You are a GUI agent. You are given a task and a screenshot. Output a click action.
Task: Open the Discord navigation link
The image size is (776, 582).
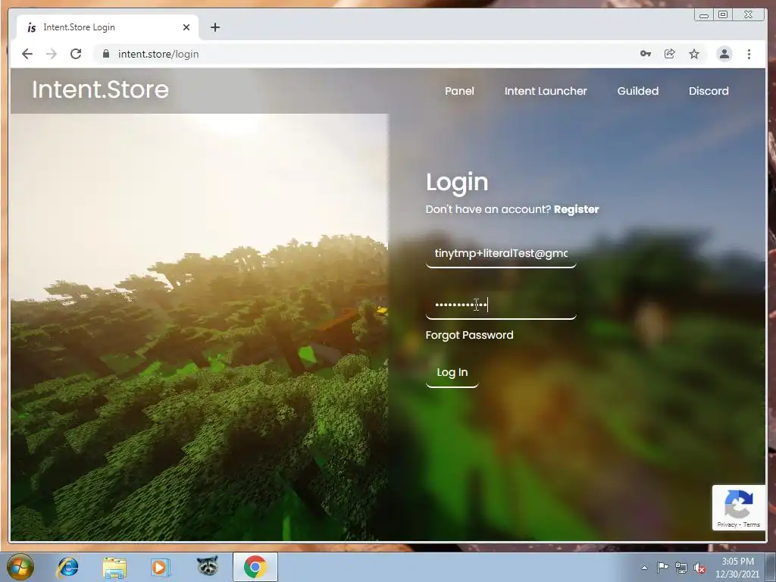point(709,91)
